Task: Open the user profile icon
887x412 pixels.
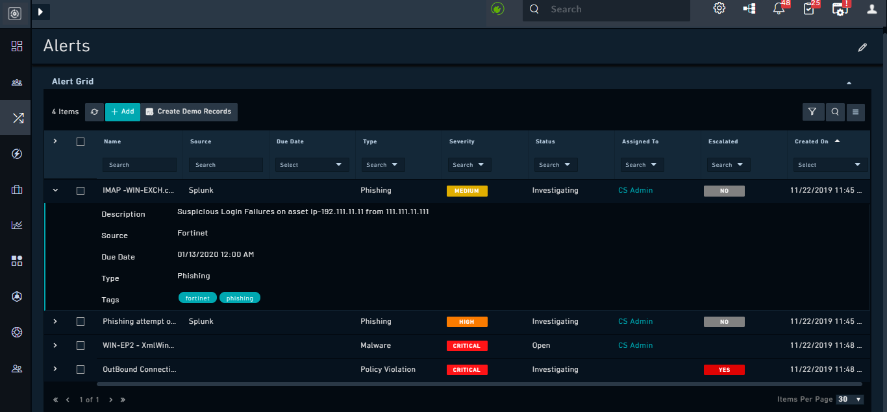Action: coord(871,9)
